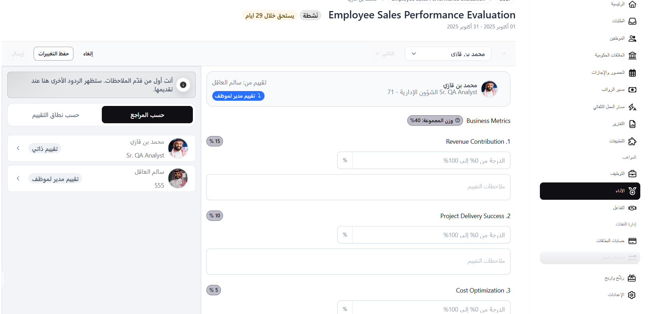The image size is (650, 314).
Task: Switch to حسب المراجع tab
Action: pos(147,115)
